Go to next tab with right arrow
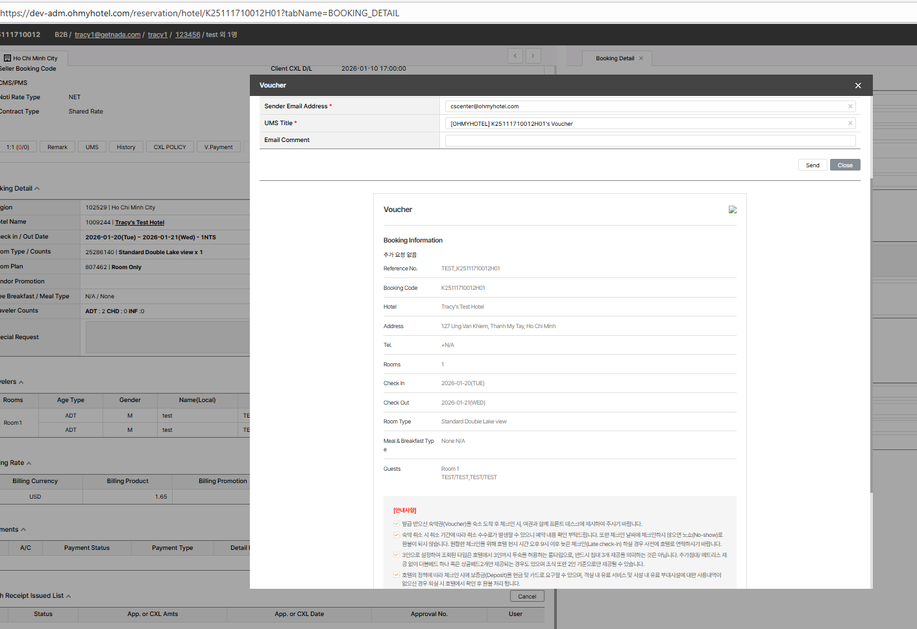 pyautogui.click(x=533, y=56)
